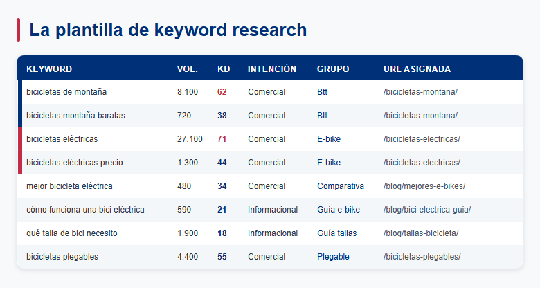Click the KD value 38

point(222,116)
